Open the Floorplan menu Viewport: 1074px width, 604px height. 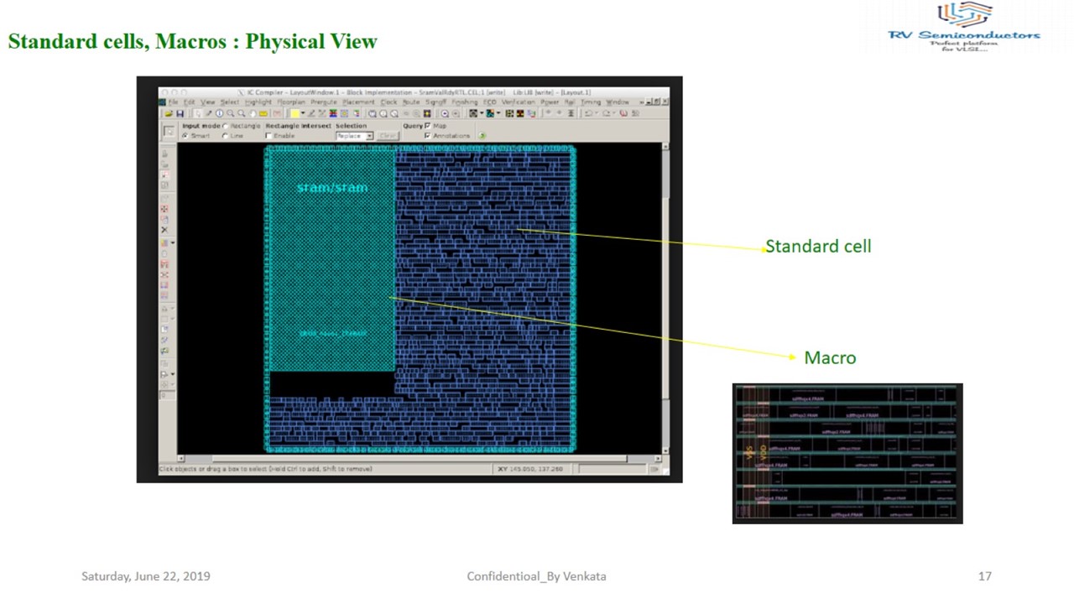291,102
